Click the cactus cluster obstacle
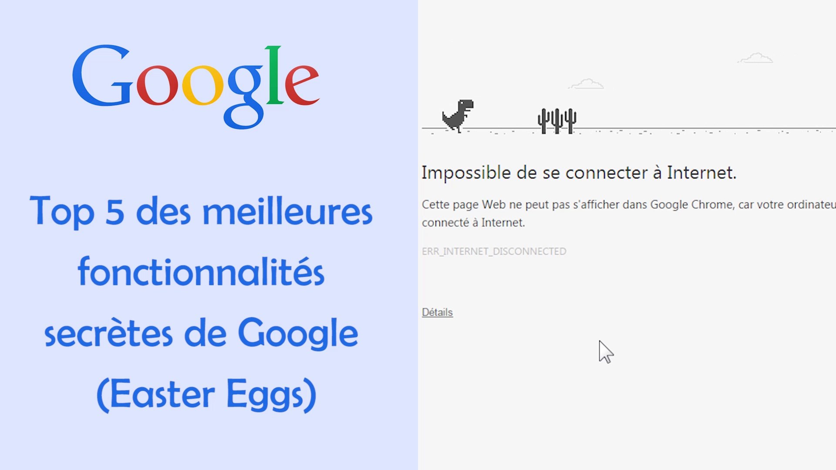Image resolution: width=836 pixels, height=470 pixels. click(557, 120)
